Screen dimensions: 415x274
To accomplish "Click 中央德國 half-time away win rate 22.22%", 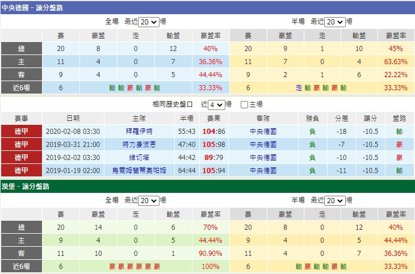I will point(396,74).
